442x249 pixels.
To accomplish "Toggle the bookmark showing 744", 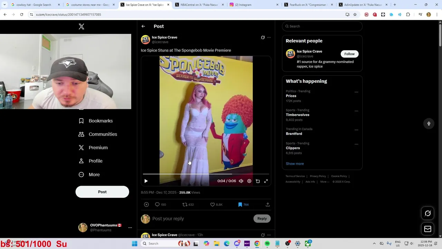I will click(x=243, y=204).
